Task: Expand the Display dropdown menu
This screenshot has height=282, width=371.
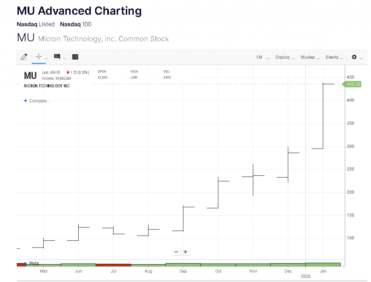Action: 284,57
